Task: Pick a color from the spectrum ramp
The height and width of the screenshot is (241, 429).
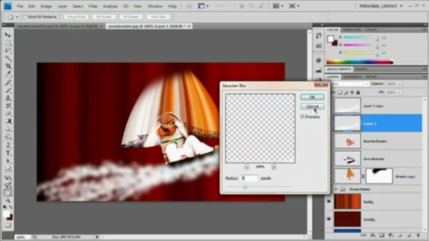Action: coord(359,62)
